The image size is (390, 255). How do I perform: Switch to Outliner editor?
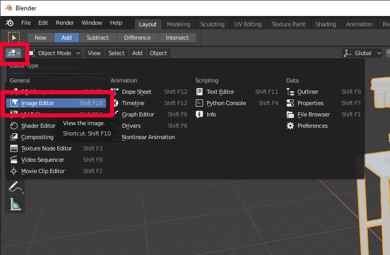click(x=323, y=92)
